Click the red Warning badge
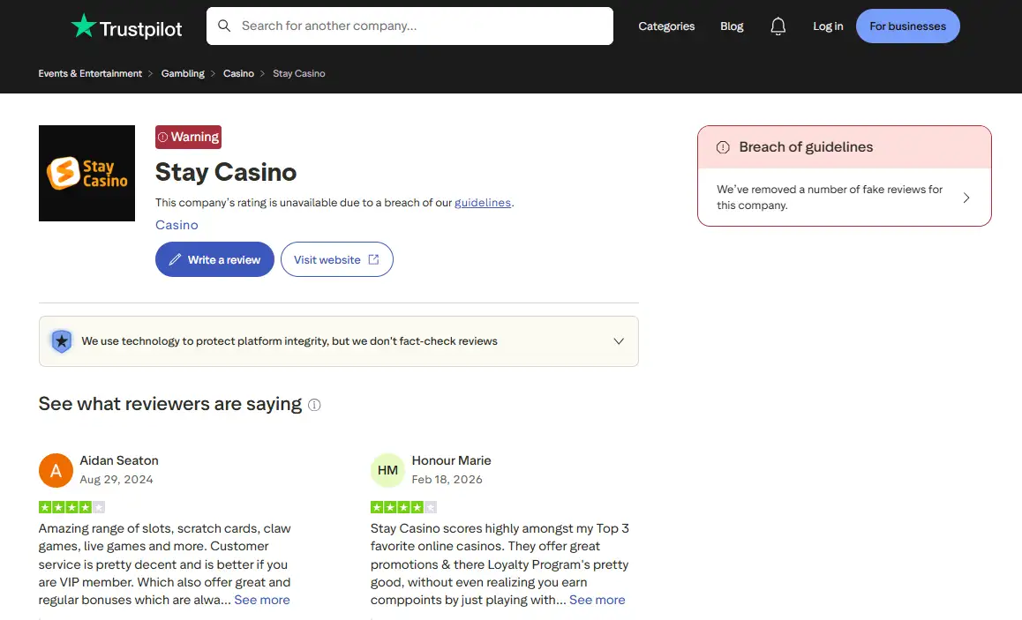Screen dimensions: 1022x620 pyautogui.click(x=188, y=137)
